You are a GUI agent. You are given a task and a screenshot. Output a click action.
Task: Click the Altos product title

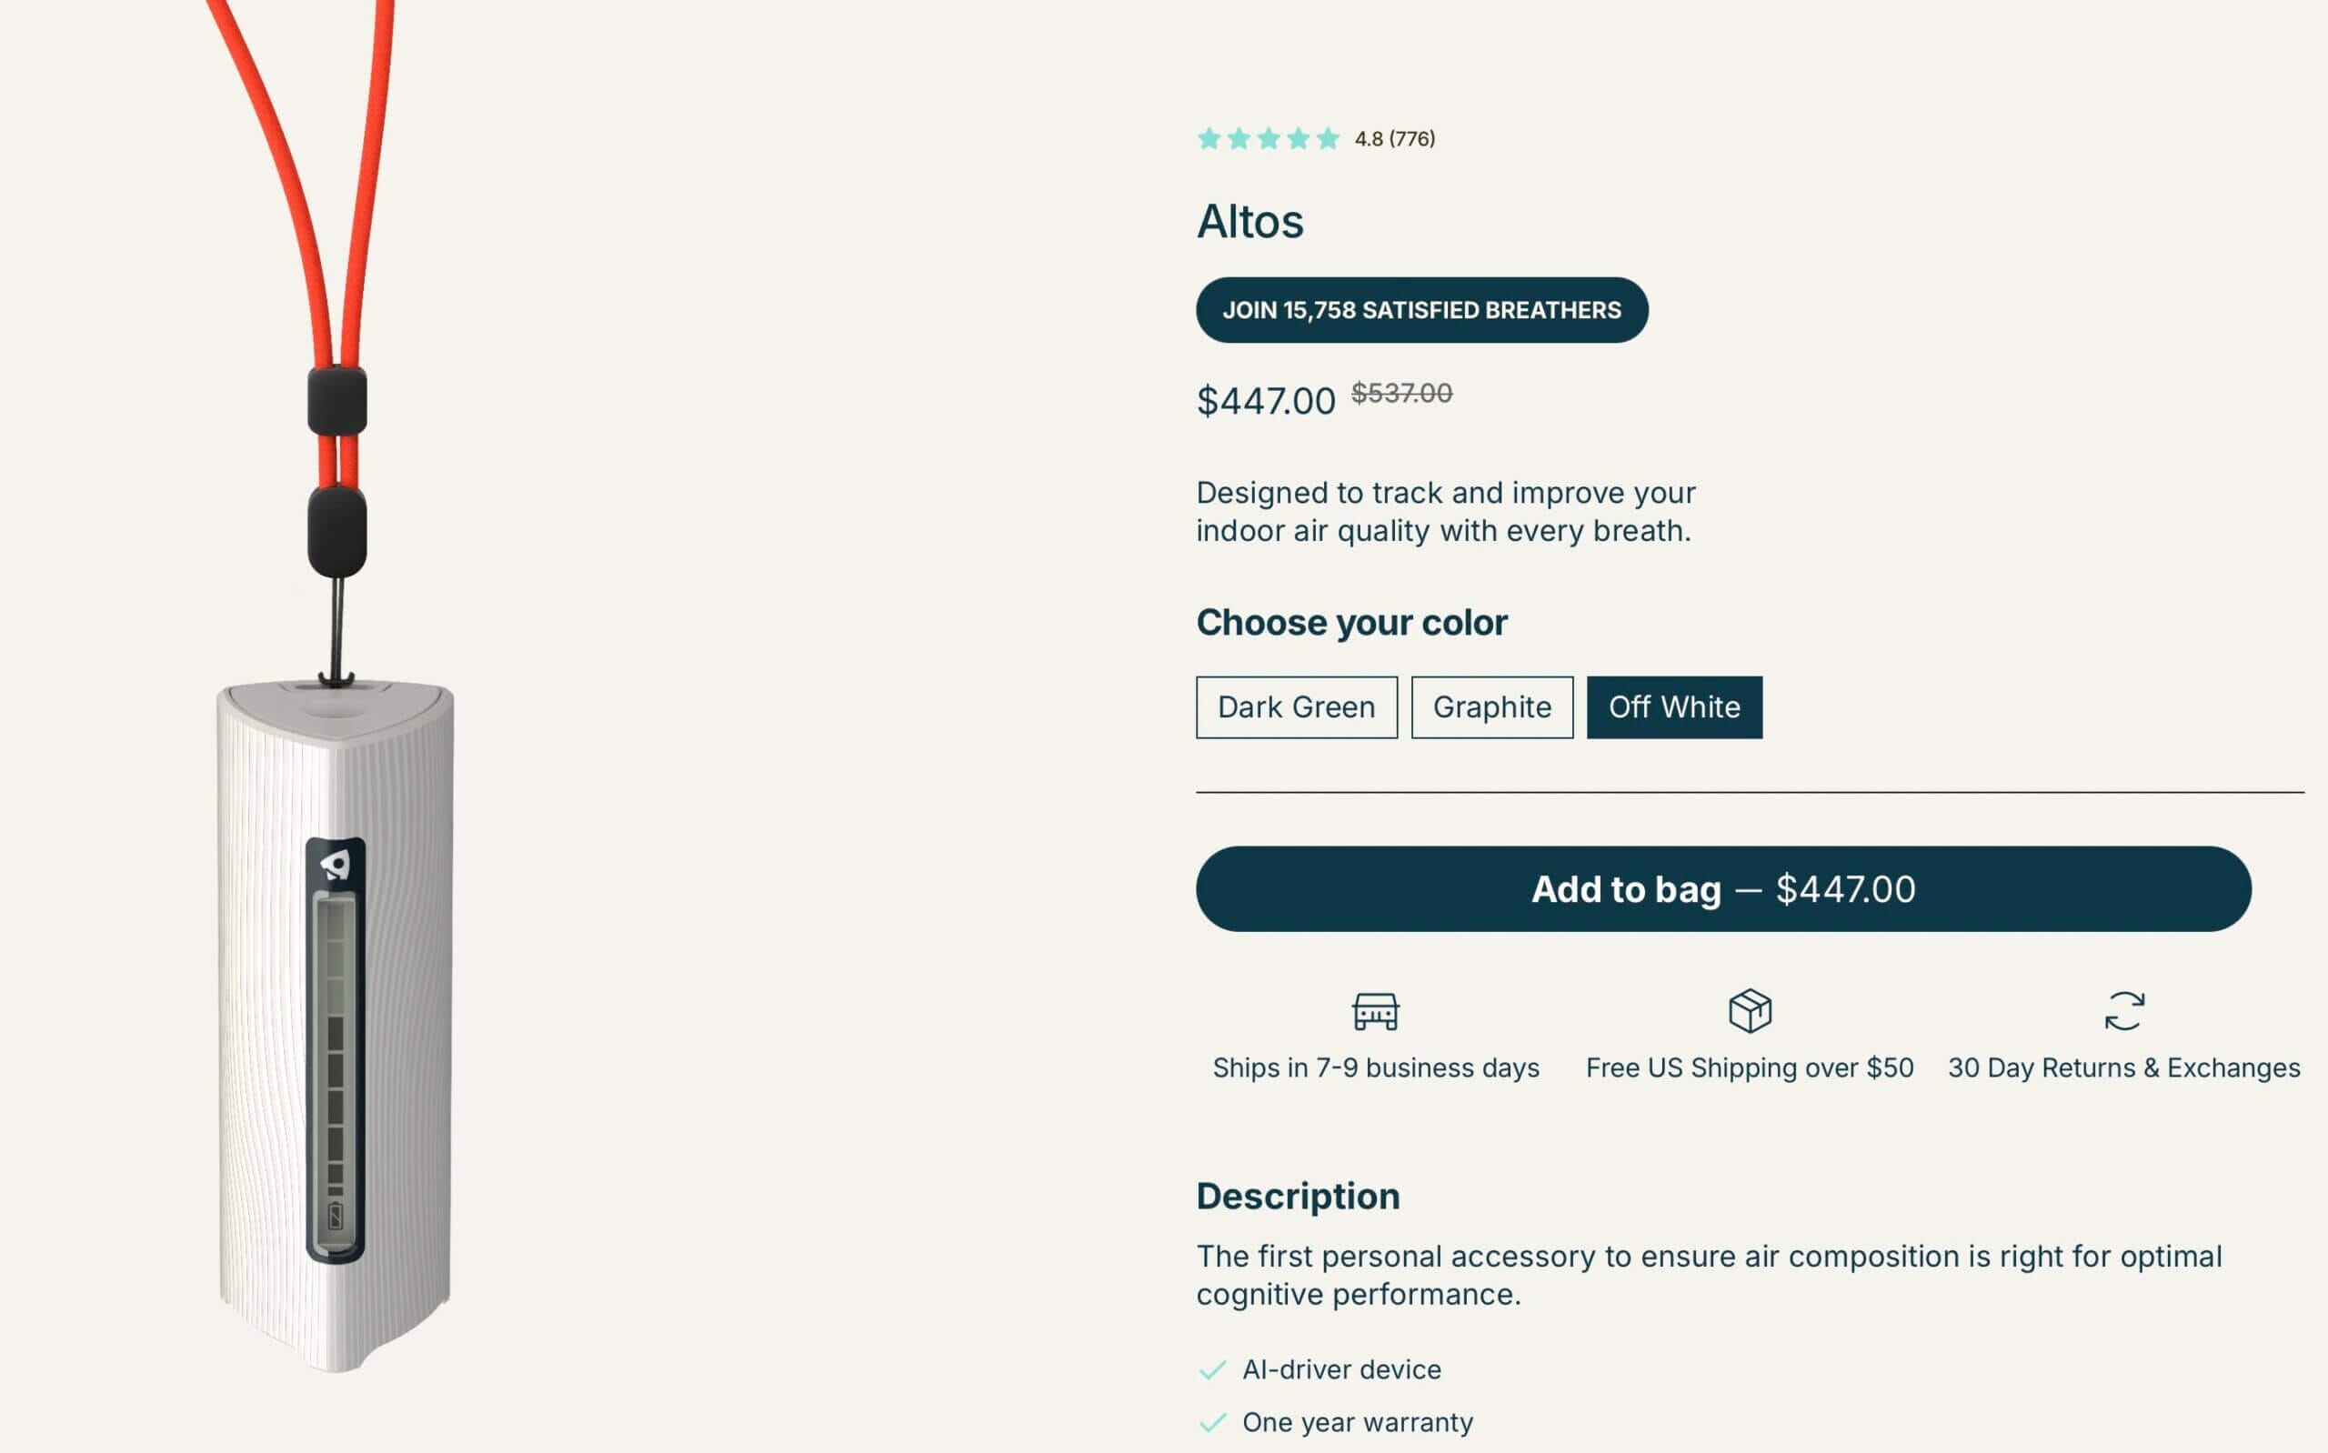point(1249,220)
